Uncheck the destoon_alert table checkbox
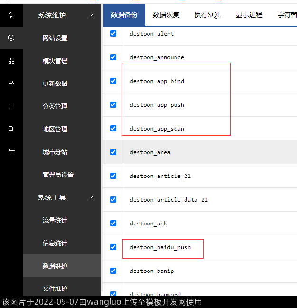This screenshot has width=297, height=308. tap(113, 34)
